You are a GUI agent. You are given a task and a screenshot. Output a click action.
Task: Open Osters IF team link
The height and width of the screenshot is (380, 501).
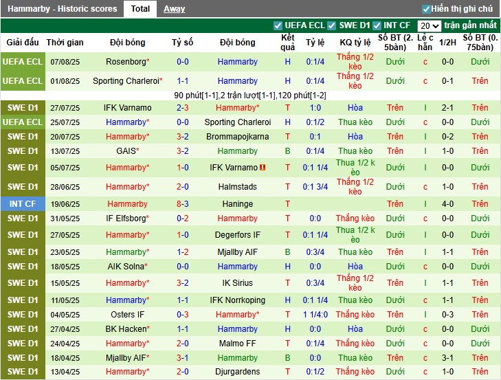click(128, 315)
